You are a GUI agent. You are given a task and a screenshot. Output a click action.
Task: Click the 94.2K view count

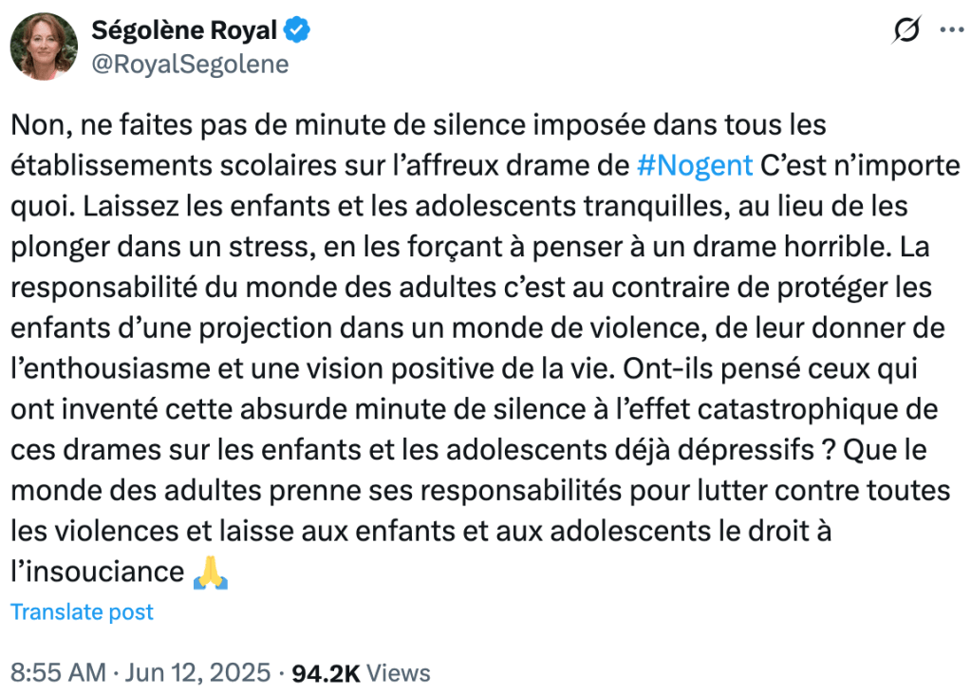(325, 673)
